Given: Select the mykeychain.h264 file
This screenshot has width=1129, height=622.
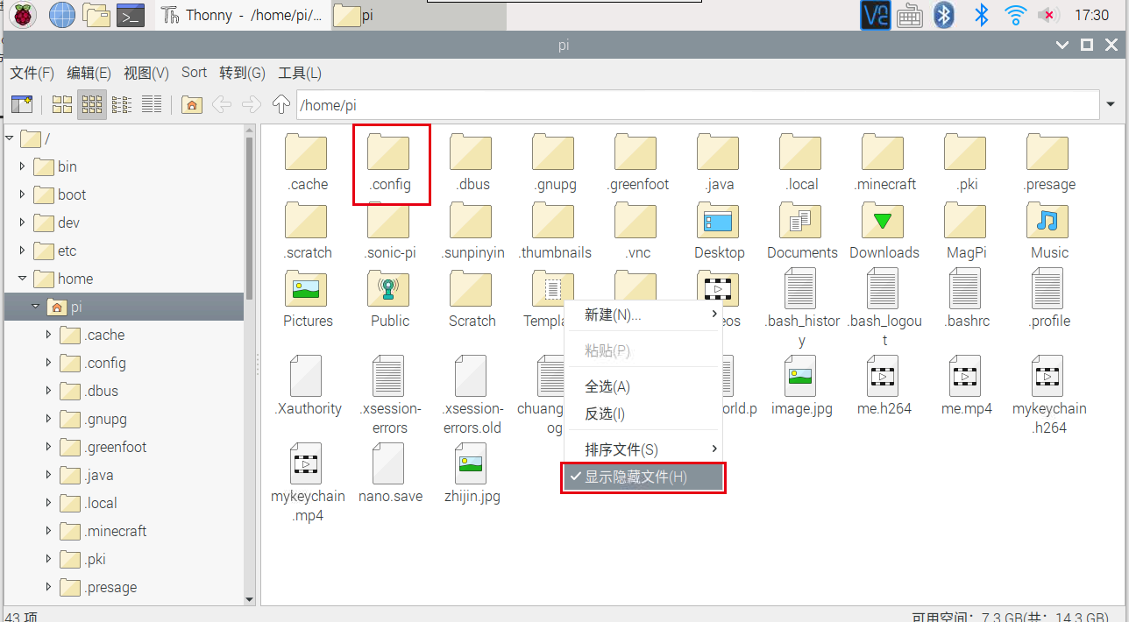Looking at the screenshot, I should 1047,377.
